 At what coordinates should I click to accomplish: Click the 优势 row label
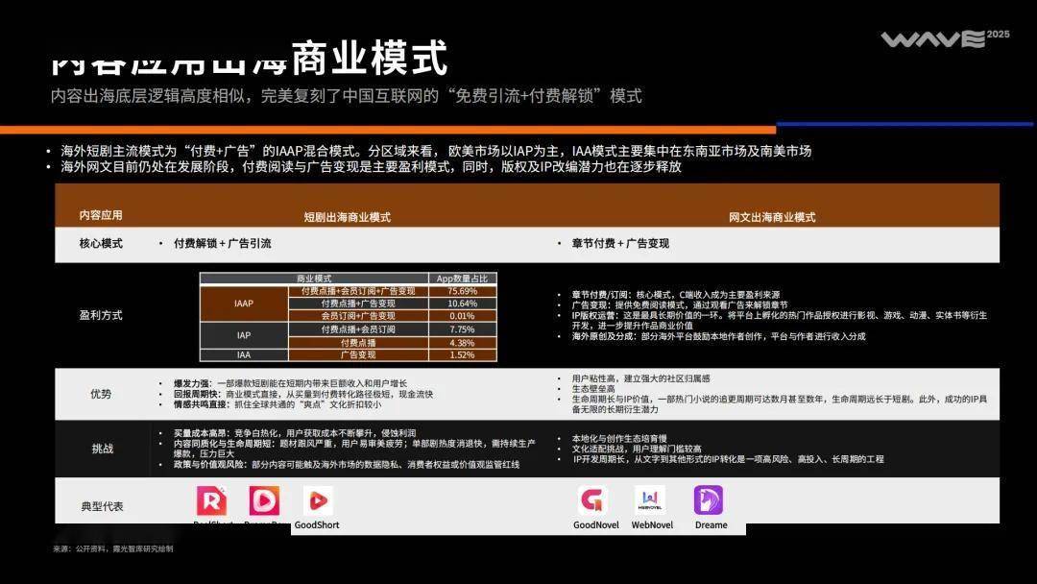[x=101, y=394]
